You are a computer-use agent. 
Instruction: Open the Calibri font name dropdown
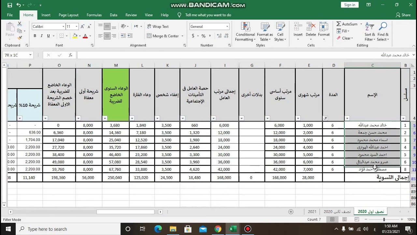(63, 26)
